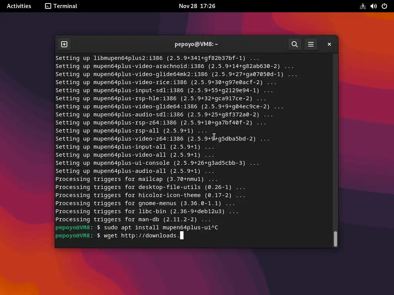Click line Setting up mupen64plus-input-sdl:i386
This screenshot has width=394, height=295.
click(x=164, y=90)
